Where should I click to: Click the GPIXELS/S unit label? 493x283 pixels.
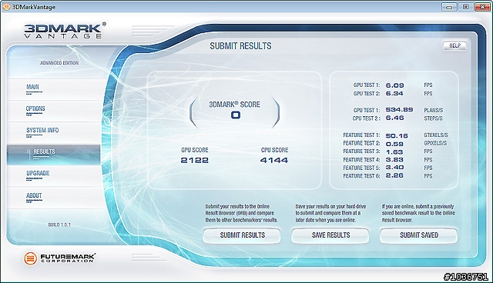coord(435,143)
